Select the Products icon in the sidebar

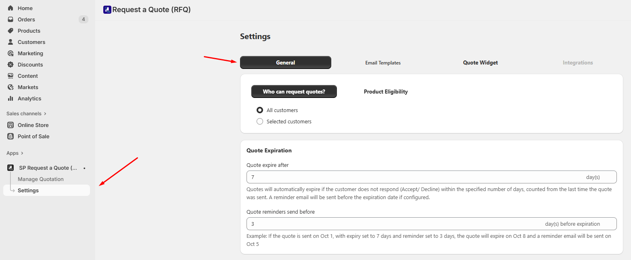click(10, 30)
